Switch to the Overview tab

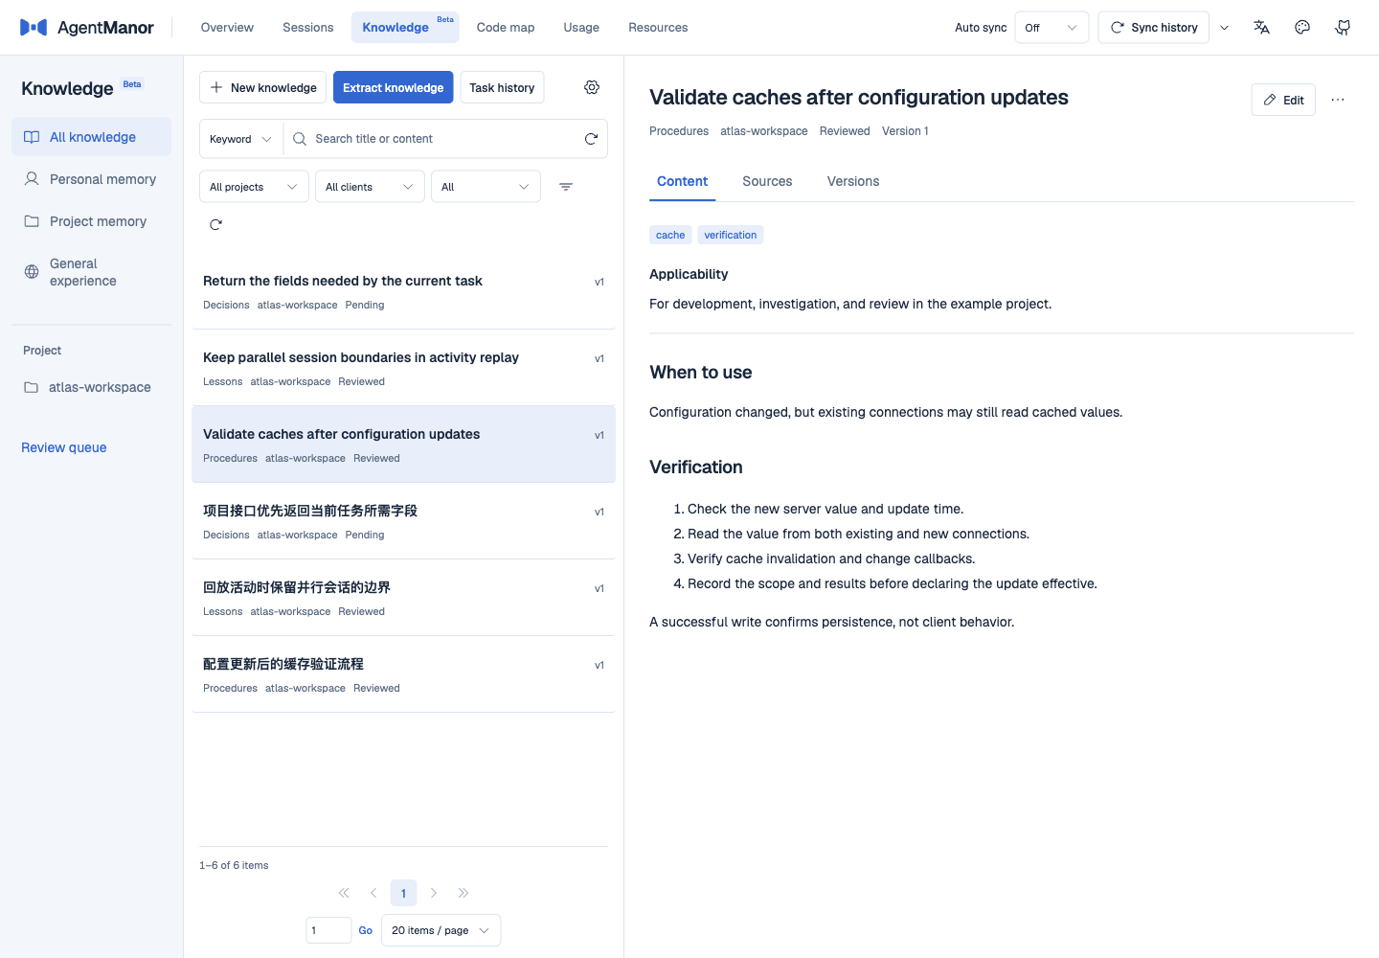click(x=227, y=28)
